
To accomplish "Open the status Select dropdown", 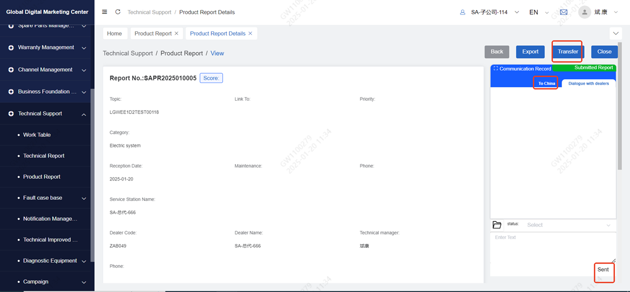I will [569, 225].
